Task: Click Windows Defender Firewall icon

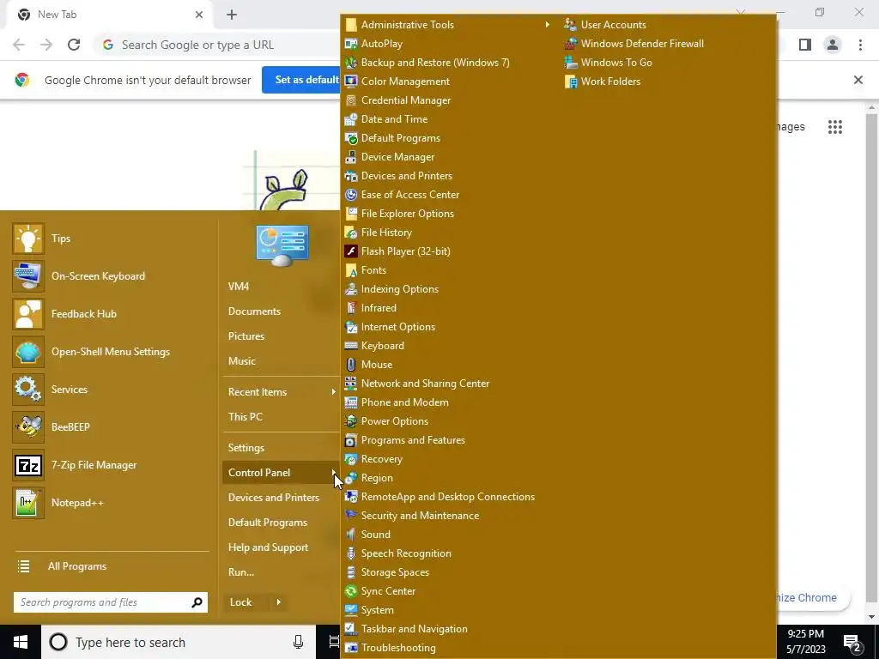Action: click(571, 44)
